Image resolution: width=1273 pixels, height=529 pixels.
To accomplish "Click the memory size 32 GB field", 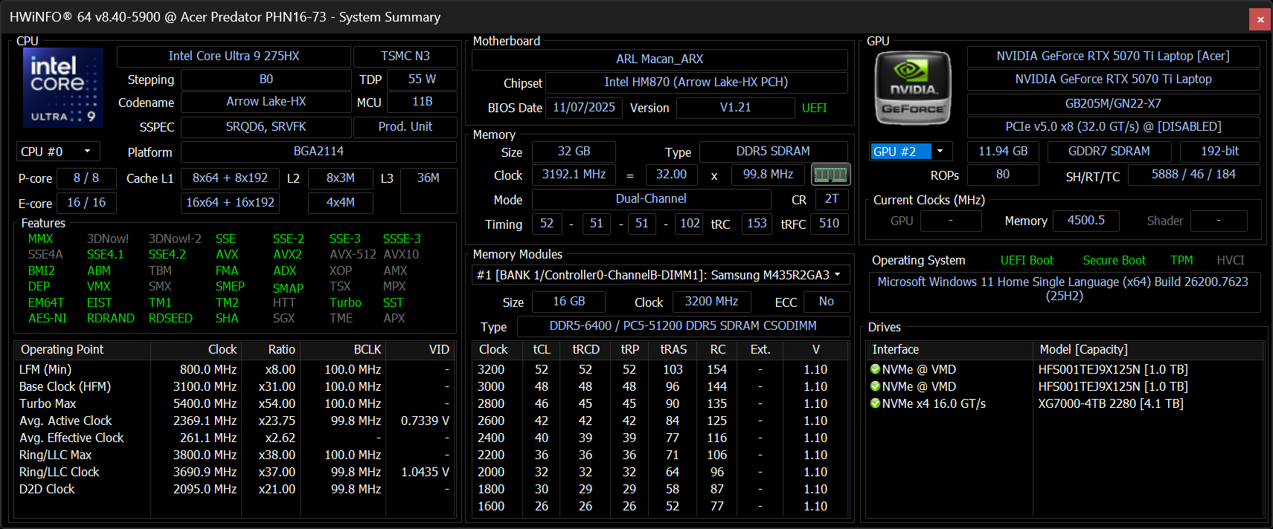I will (x=574, y=152).
